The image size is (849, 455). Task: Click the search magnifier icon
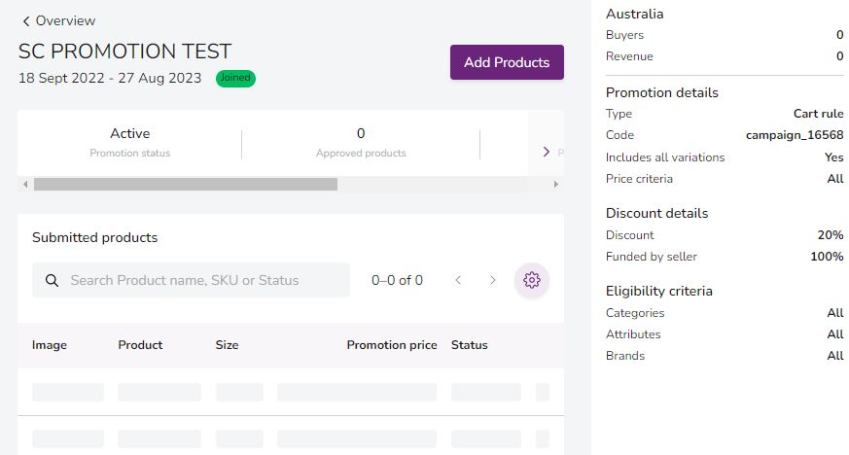coord(52,280)
